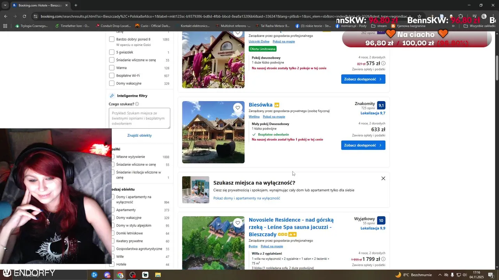Check 'Własne wyżywienie' meal filter
The width and height of the screenshot is (499, 280).
tap(113, 157)
